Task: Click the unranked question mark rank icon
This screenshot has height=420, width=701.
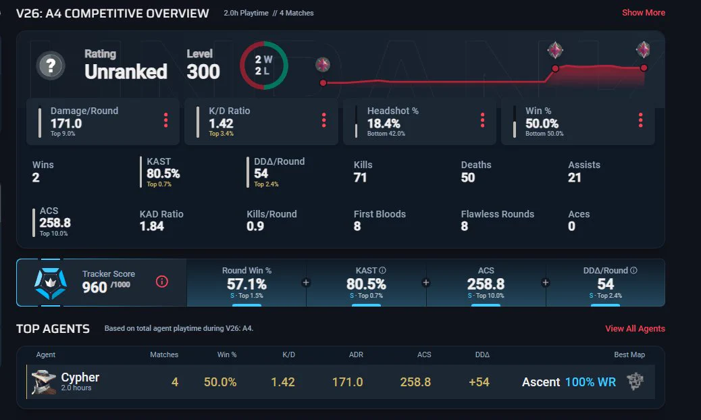Action: point(51,66)
